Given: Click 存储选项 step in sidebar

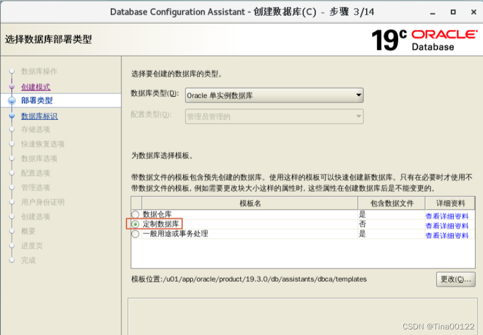Looking at the screenshot, I should [x=35, y=129].
